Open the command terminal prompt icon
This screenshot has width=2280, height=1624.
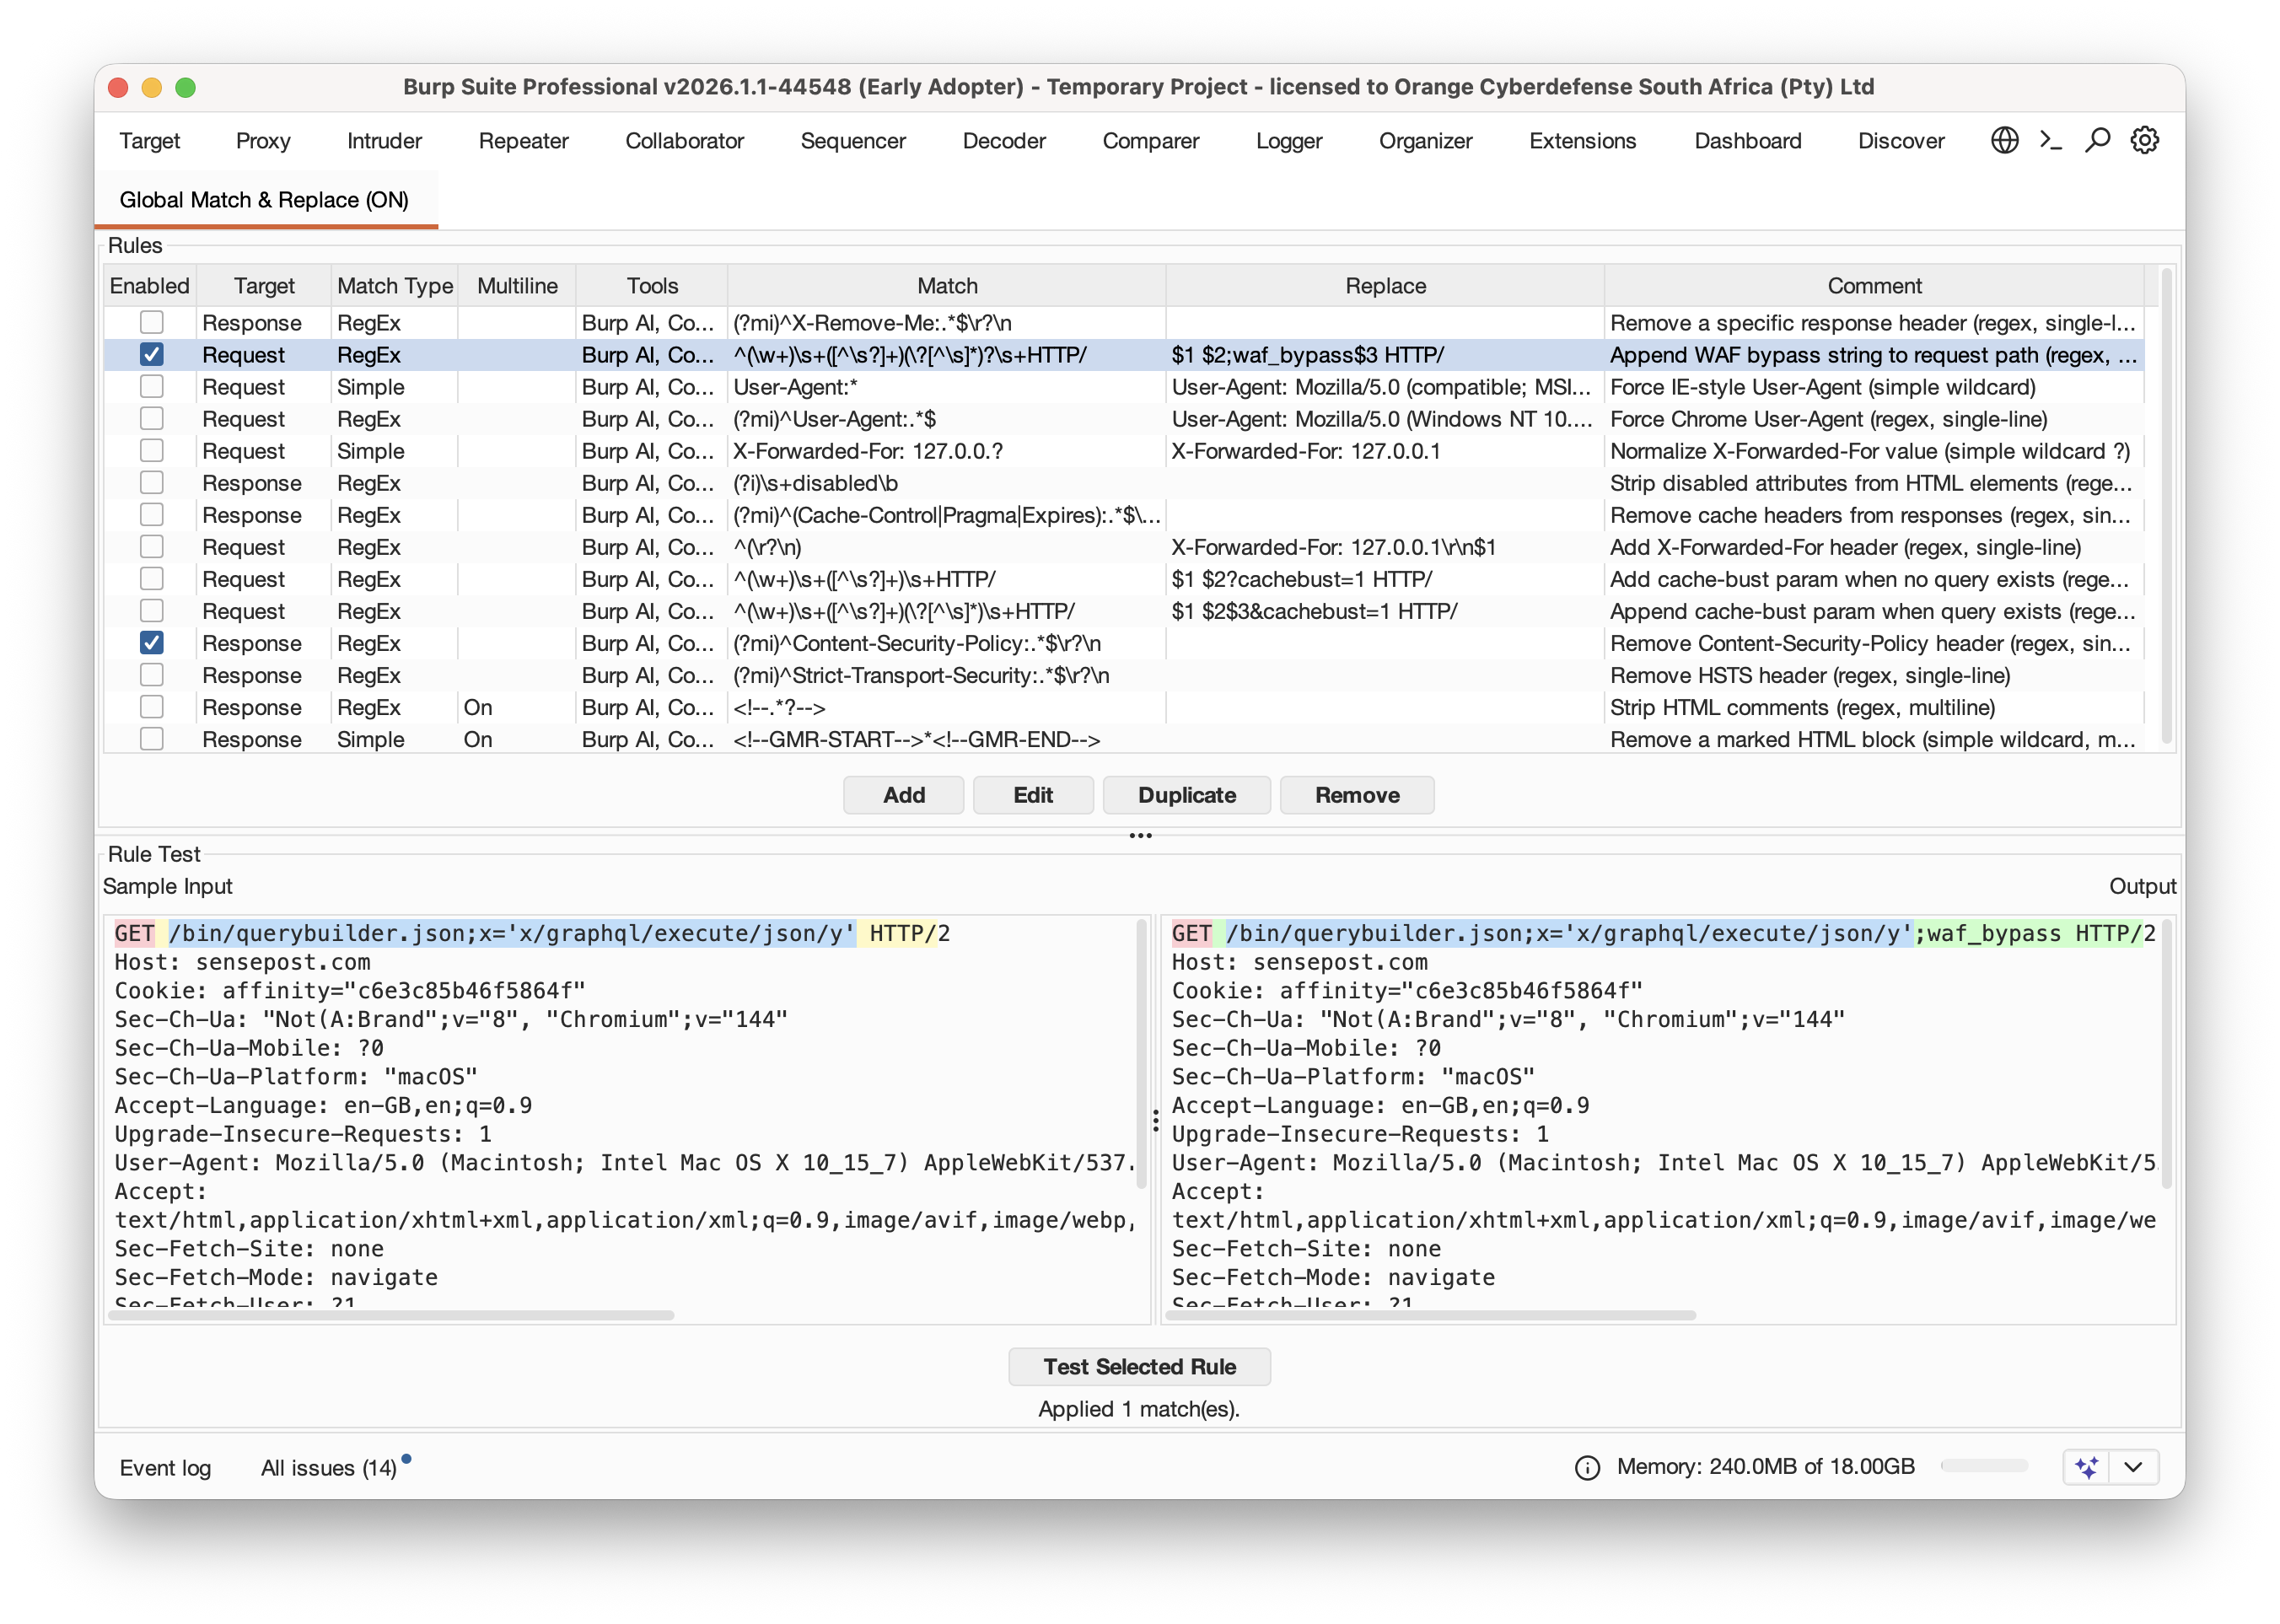click(x=2051, y=140)
